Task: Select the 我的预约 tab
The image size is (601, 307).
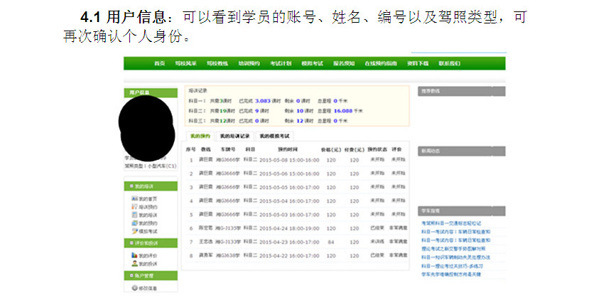Action: pos(200,135)
